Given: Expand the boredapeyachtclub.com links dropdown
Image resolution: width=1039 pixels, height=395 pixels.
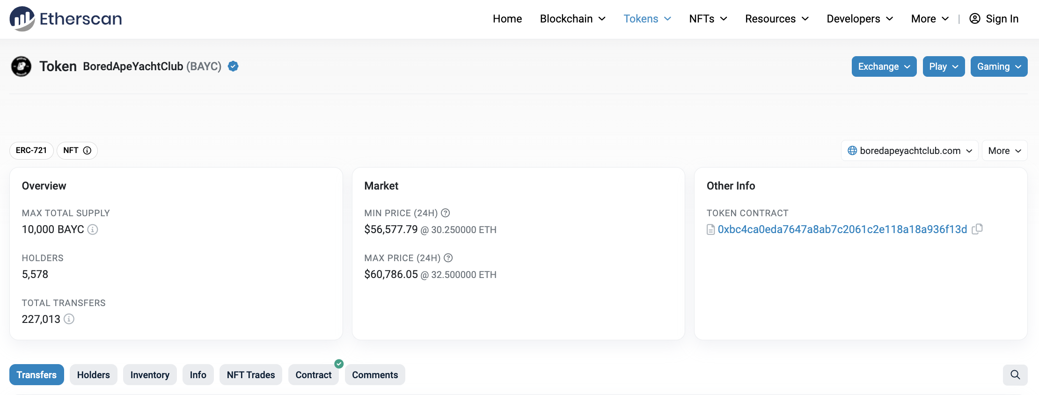Looking at the screenshot, I should click(x=909, y=151).
